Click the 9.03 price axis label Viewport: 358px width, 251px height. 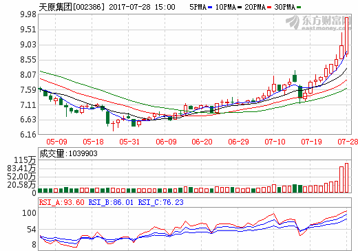28,45
